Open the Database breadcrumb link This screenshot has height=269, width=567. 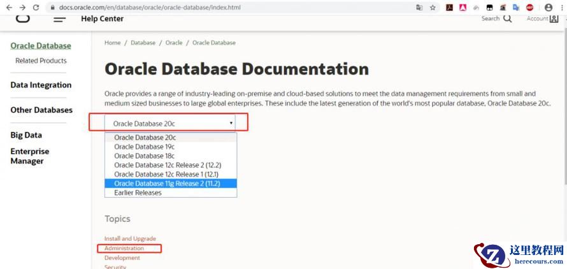(143, 43)
